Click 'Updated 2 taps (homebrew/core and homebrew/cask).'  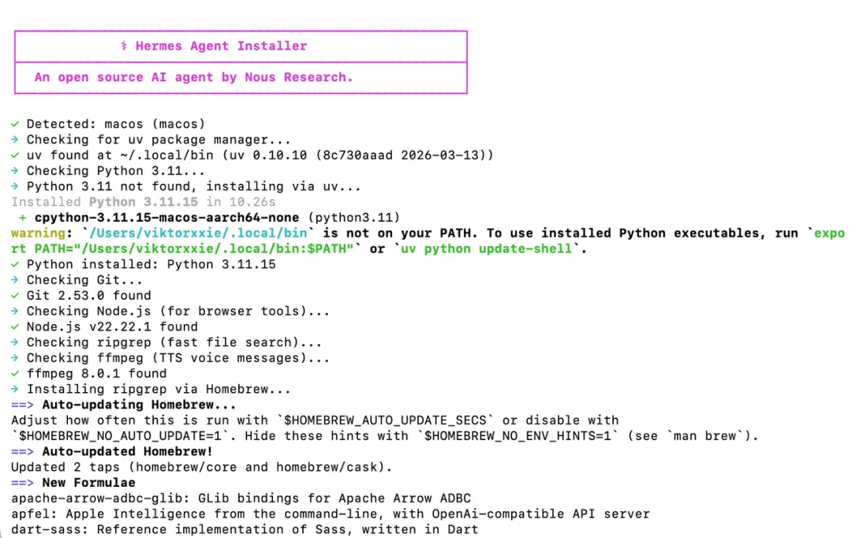click(x=202, y=467)
